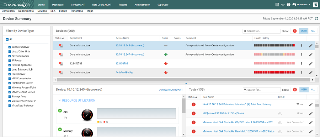Uncheck the Windows Server device type

pos(9,47)
